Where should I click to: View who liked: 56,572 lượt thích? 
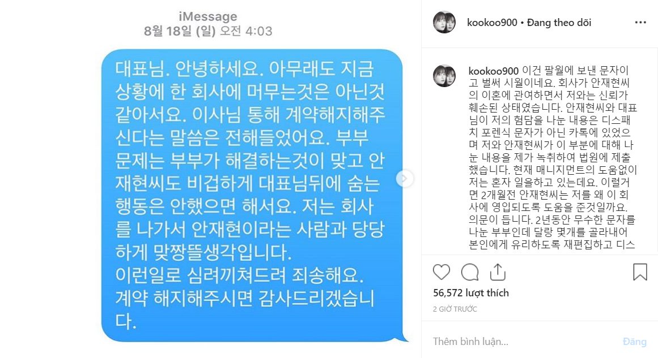[471, 293]
